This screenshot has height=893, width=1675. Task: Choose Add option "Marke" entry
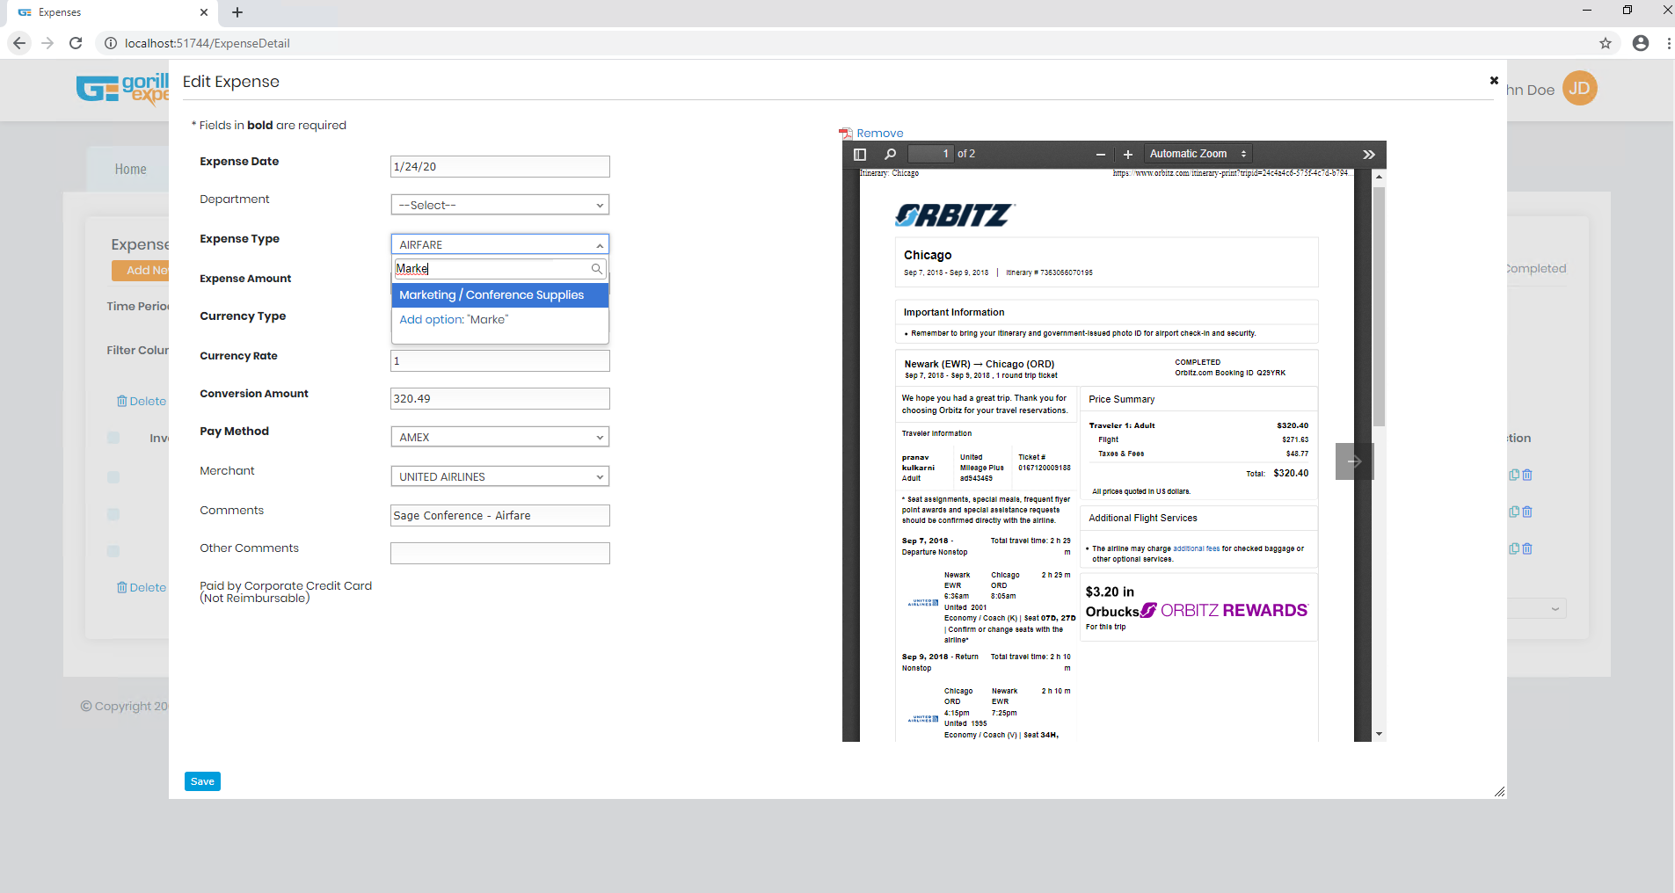pos(499,320)
